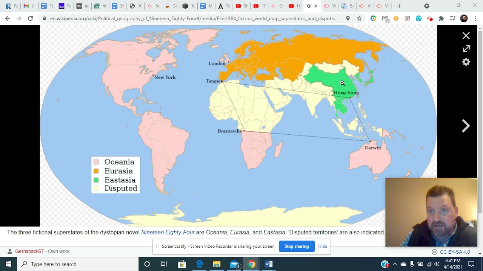Click Stop sharing in Screencastify bar
Viewport: 483px width, 271px height.
297,246
